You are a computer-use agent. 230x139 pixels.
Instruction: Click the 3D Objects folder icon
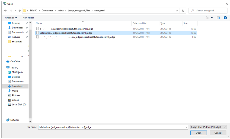pos(9,72)
